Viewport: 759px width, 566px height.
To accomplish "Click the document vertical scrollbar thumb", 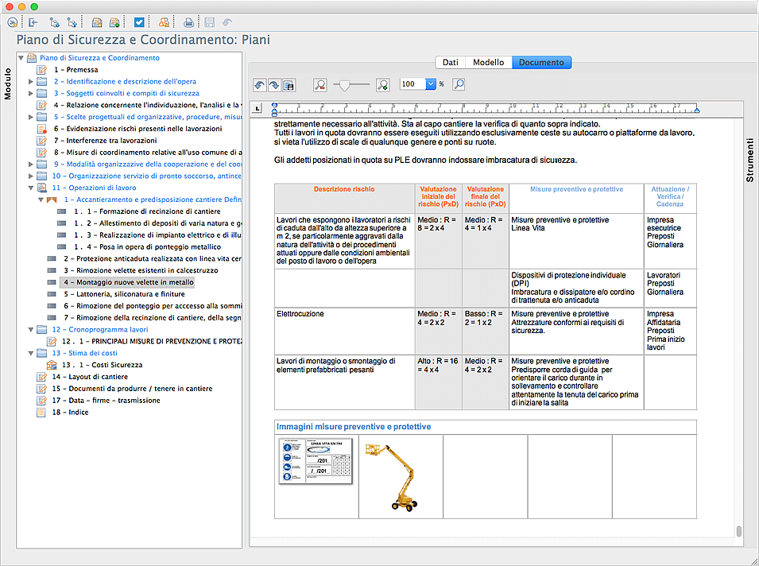I will [x=738, y=531].
